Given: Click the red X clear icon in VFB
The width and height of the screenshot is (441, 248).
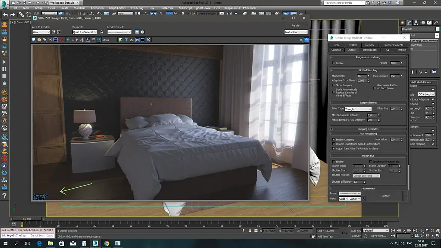Looking at the screenshot, I should 62,40.
